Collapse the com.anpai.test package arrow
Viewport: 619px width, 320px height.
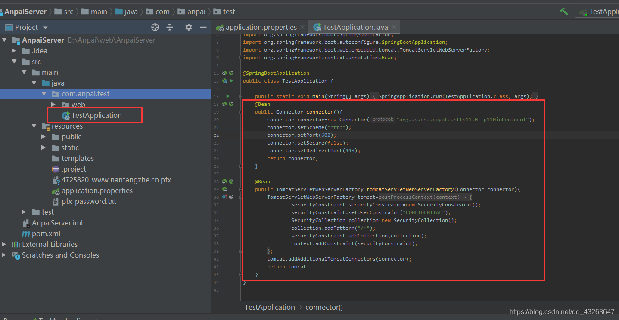click(44, 94)
